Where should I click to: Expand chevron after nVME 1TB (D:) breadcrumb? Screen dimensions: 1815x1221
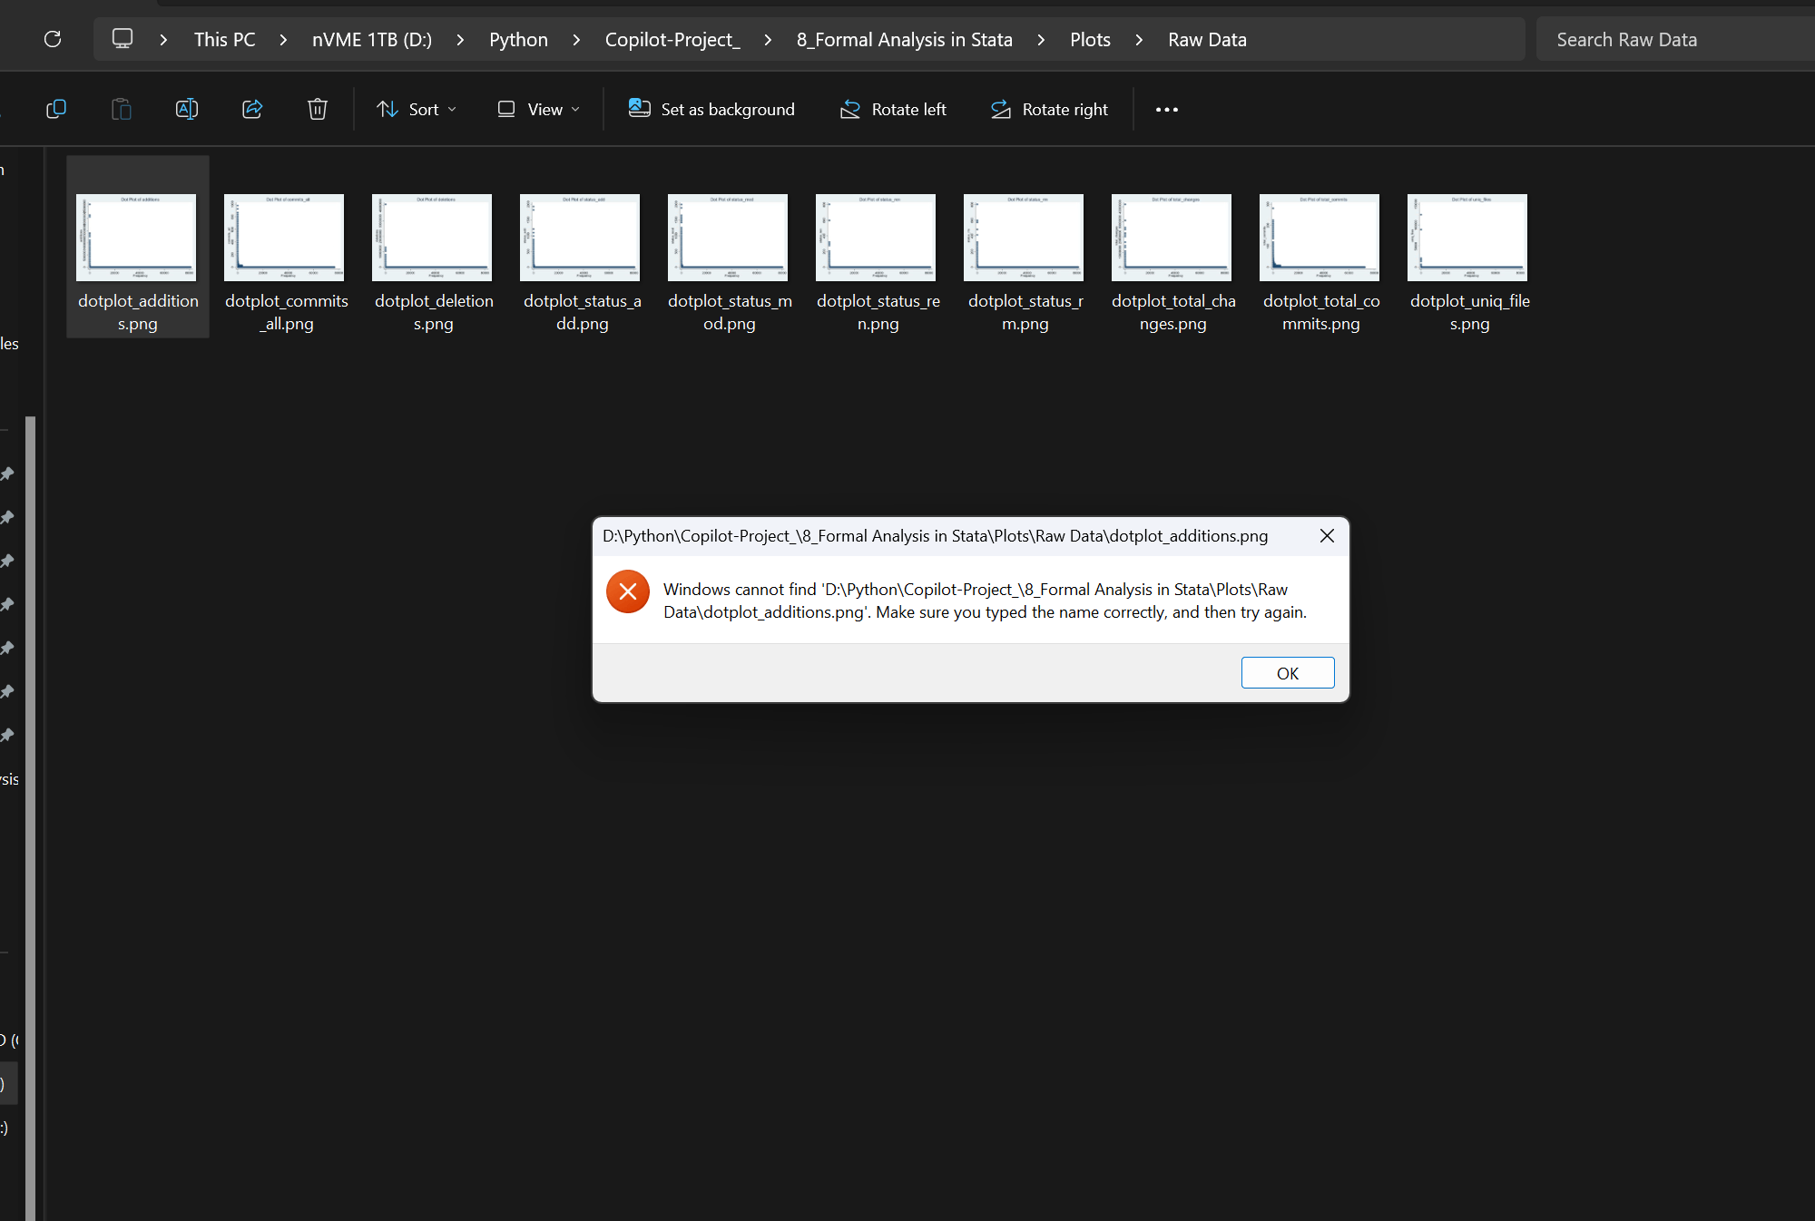pyautogui.click(x=461, y=40)
